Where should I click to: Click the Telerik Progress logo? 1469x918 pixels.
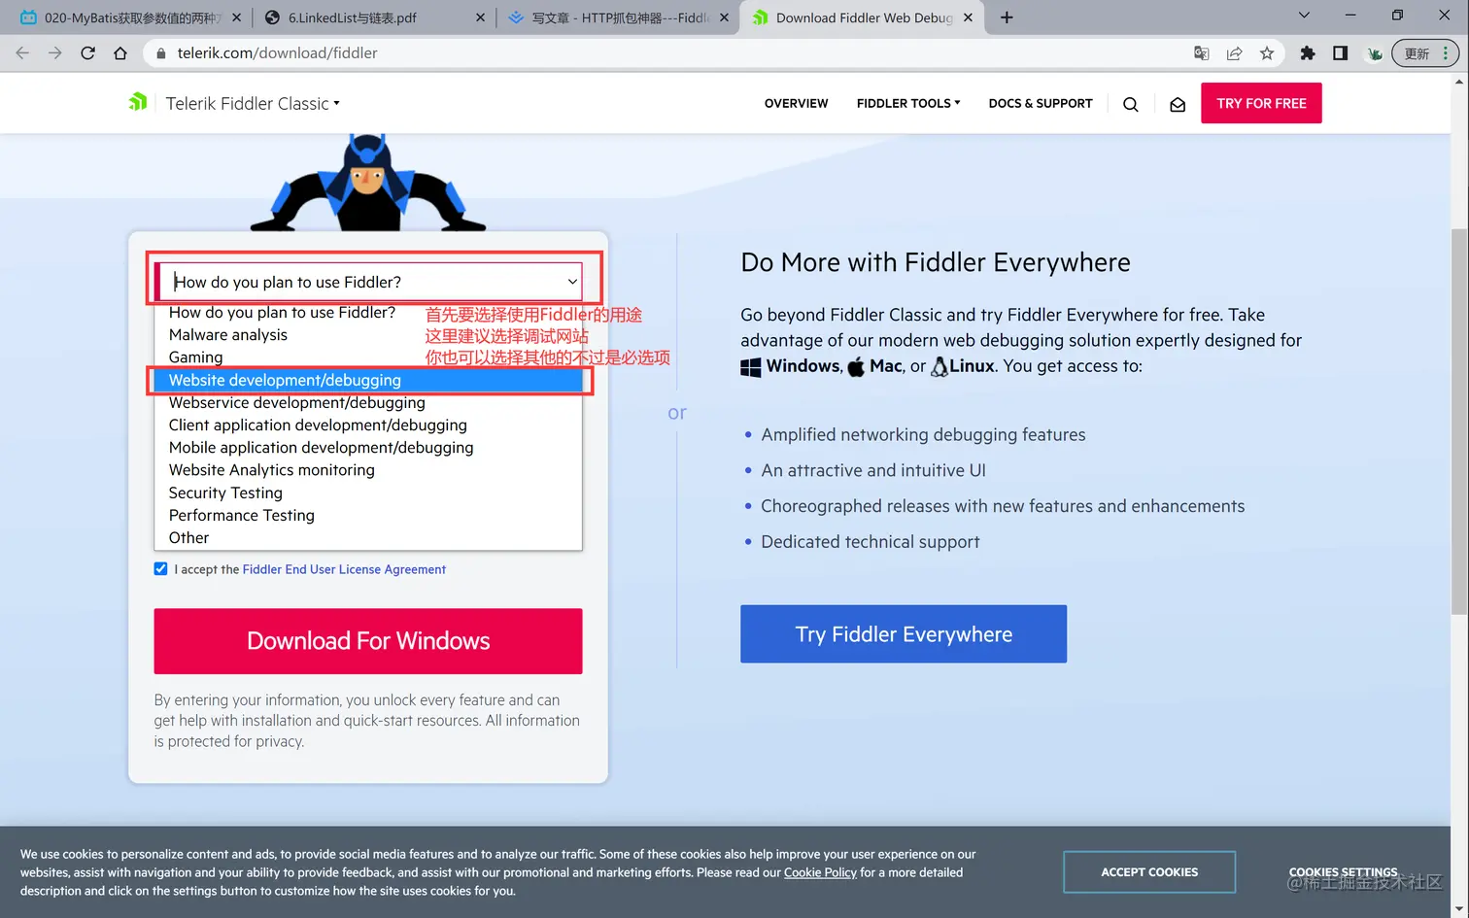138,101
